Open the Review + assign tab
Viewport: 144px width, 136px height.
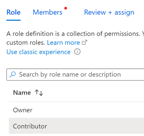[109, 13]
